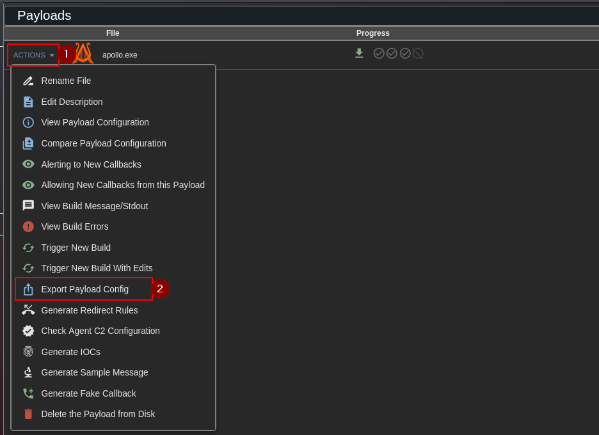This screenshot has width=599, height=435.
Task: Click the Generate IOCs fingerprint icon
Action: tap(28, 351)
